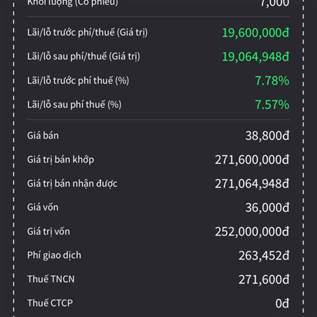Select the 38,800đ selling price value
The image size is (317, 317).
click(267, 136)
